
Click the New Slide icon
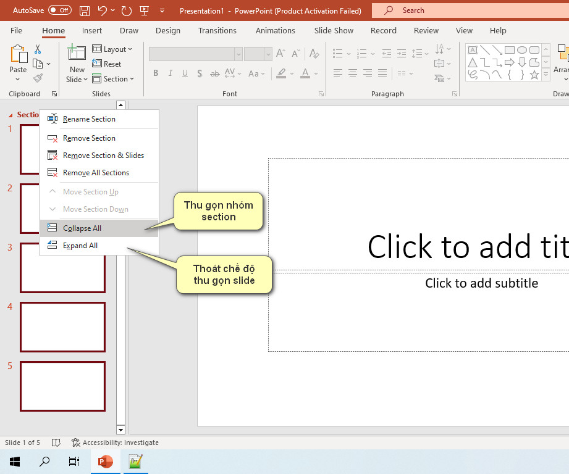77,52
